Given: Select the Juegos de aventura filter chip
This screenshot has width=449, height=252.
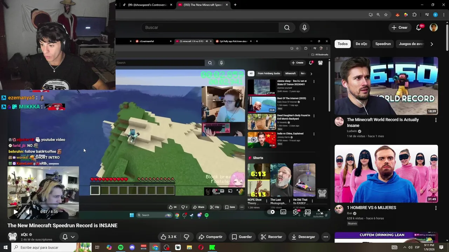Looking at the screenshot, I should click(x=411, y=44).
